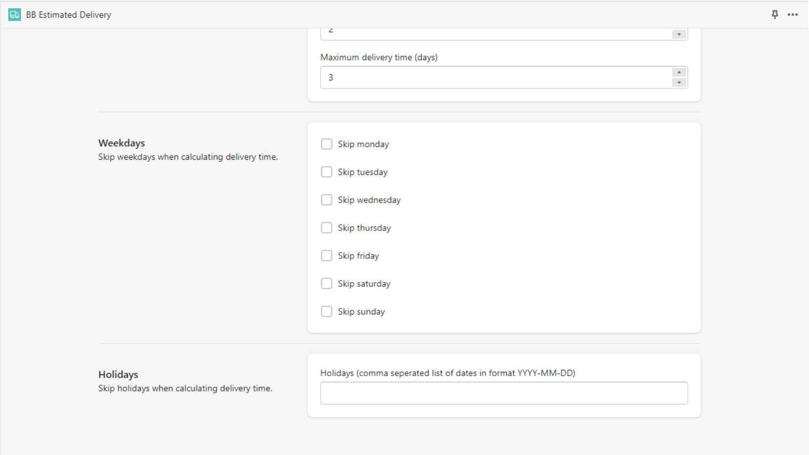Open the dropdown on the minimum delivery time field
809x455 pixels.
pos(679,33)
